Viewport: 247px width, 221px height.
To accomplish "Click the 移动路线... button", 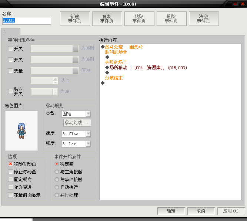I will pos(77,123).
